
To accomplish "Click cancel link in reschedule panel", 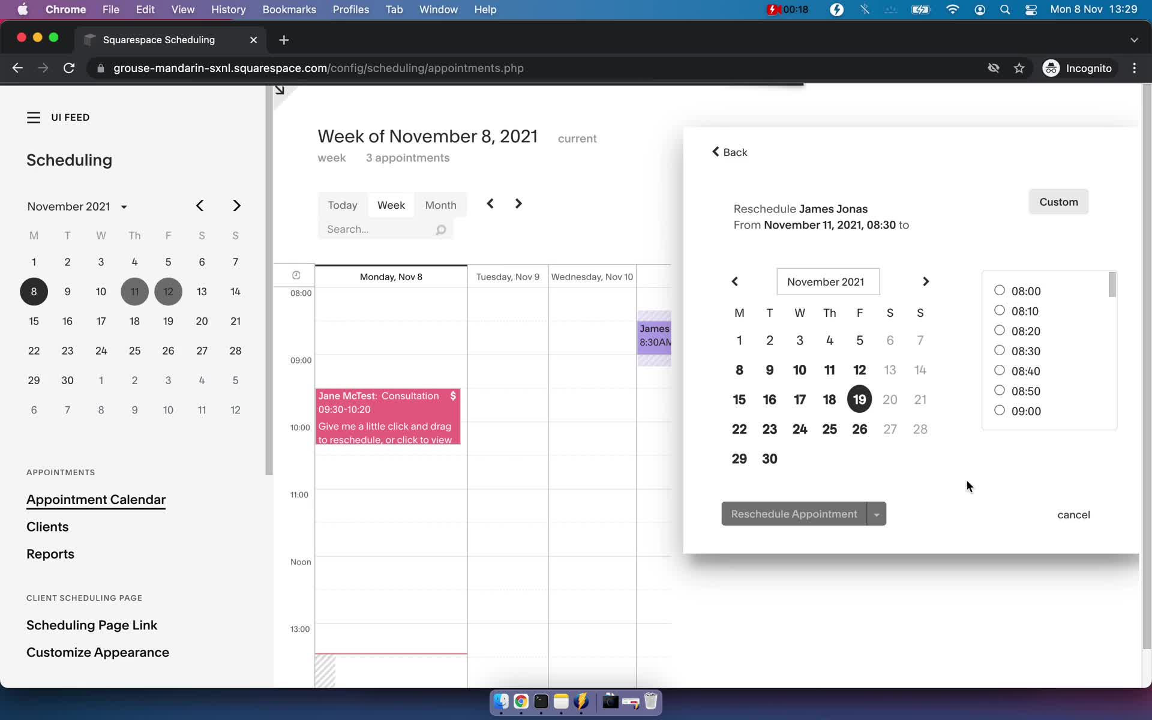I will tap(1073, 515).
